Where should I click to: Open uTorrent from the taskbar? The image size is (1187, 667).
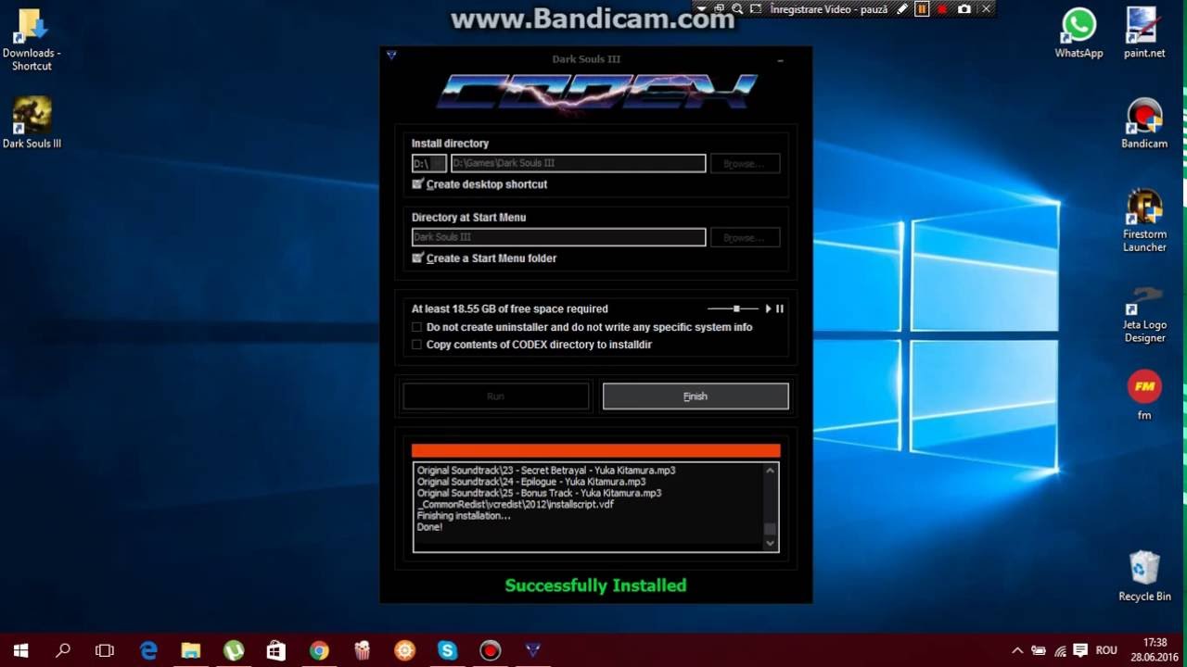pos(234,650)
